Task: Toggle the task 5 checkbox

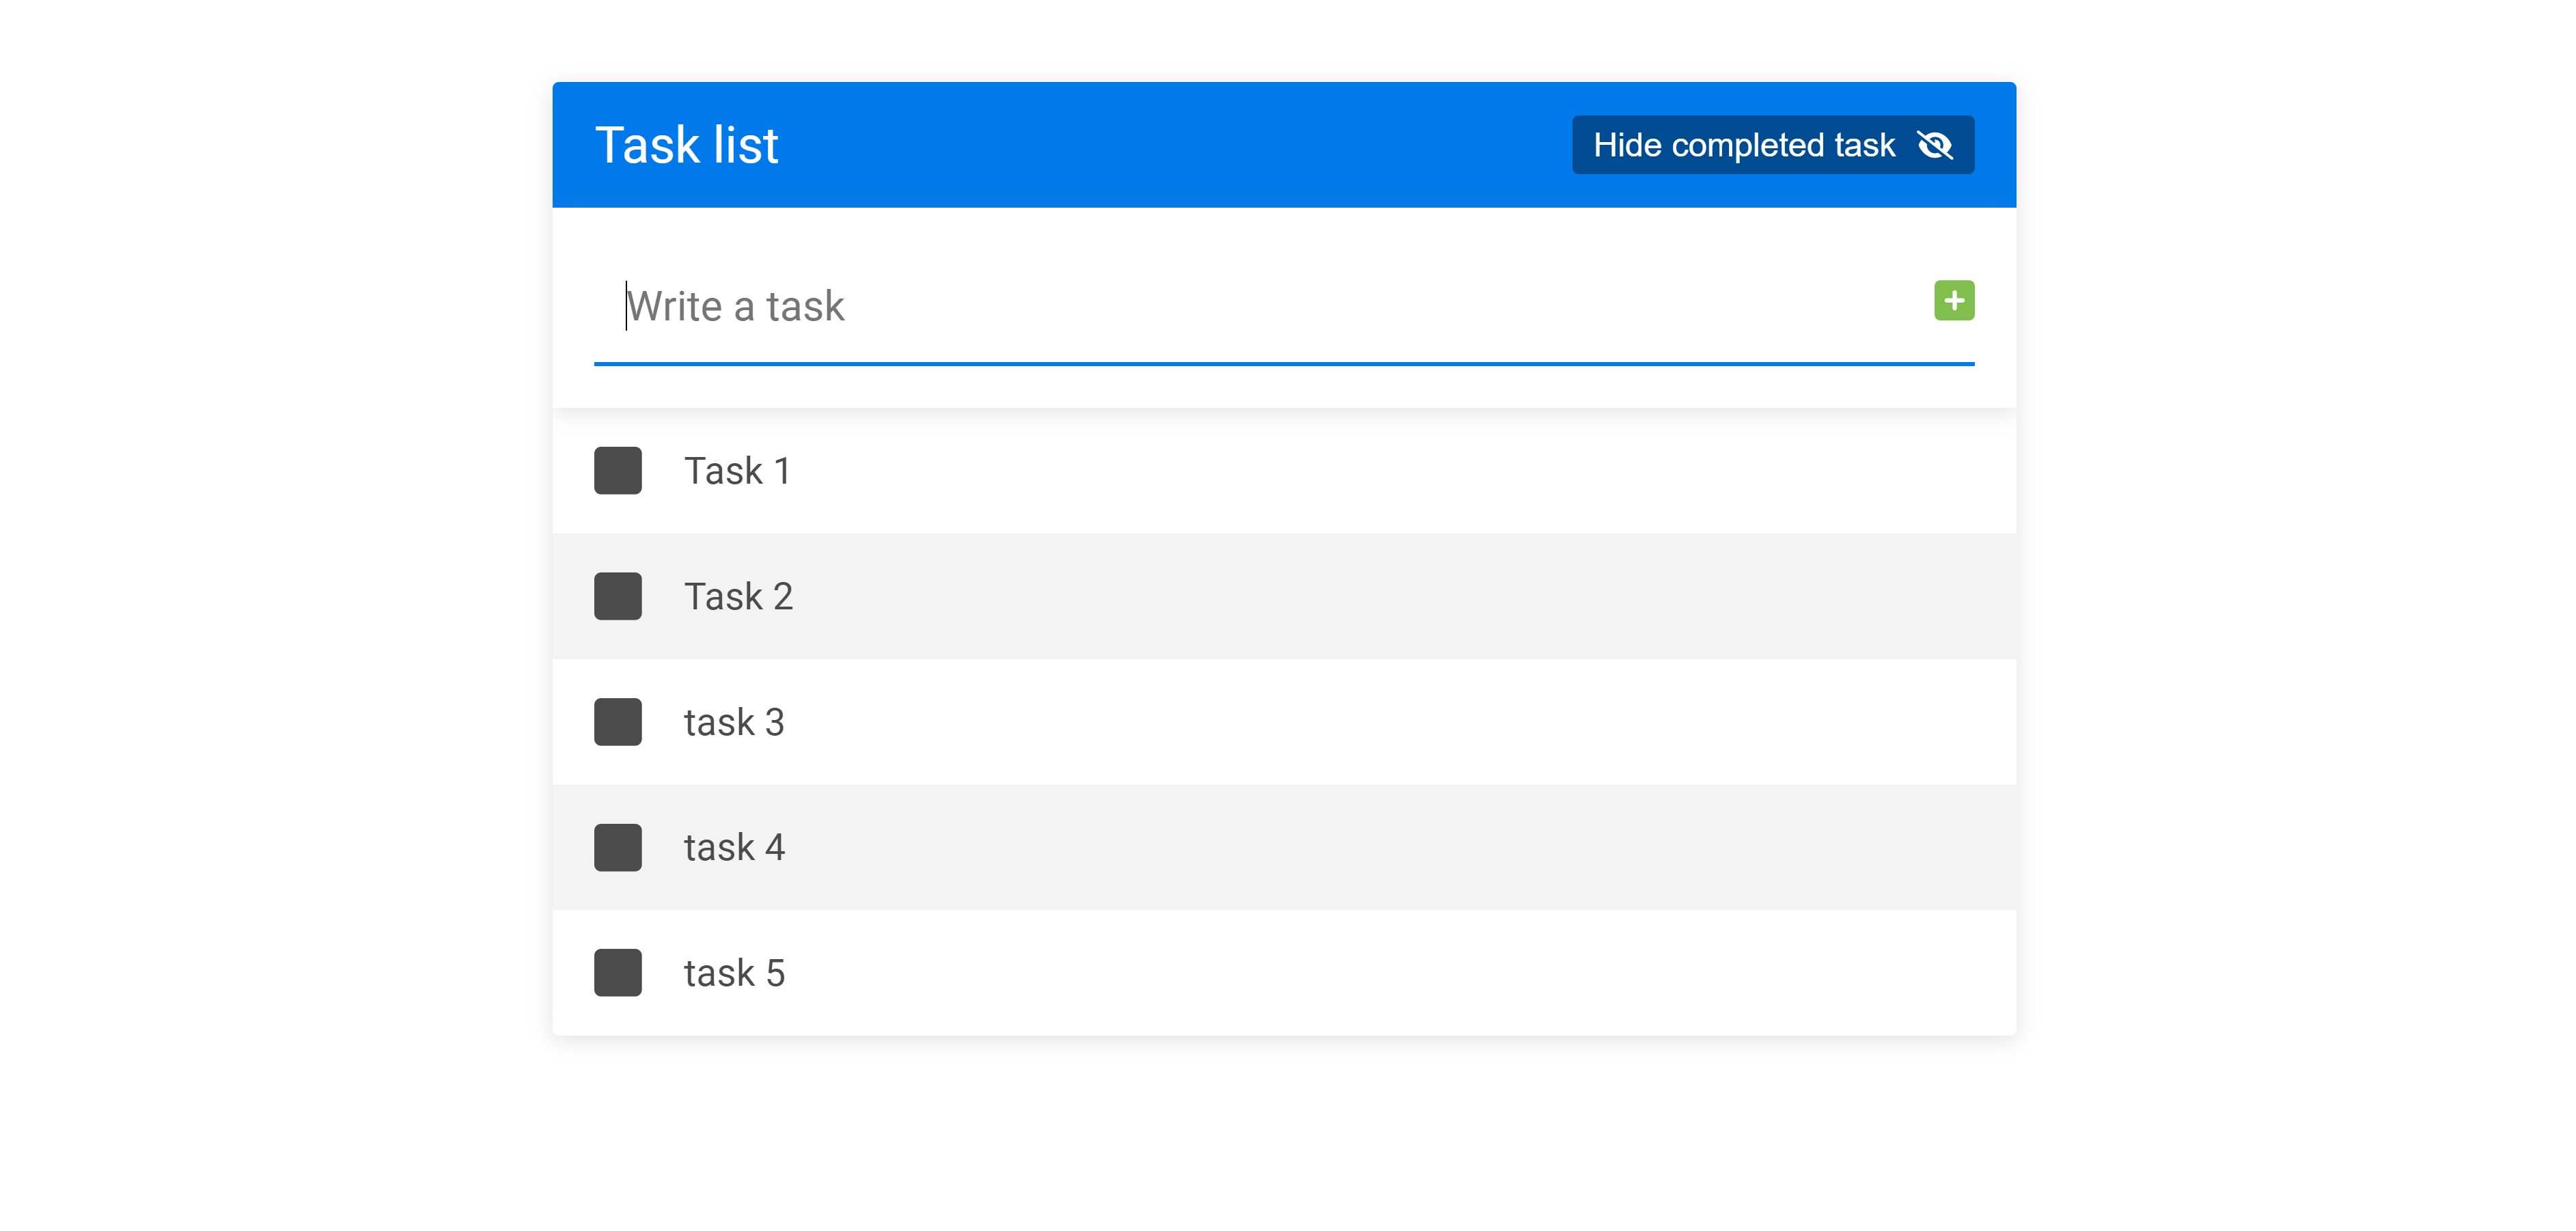Action: (x=617, y=972)
